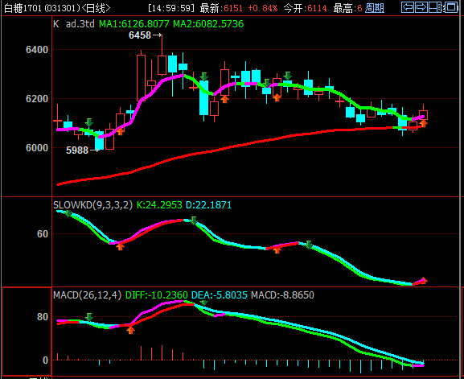The width and height of the screenshot is (464, 379).
Task: Click the +0.84% change value
Action: [263, 8]
